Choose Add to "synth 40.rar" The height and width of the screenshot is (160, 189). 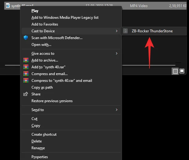(x=71, y=67)
